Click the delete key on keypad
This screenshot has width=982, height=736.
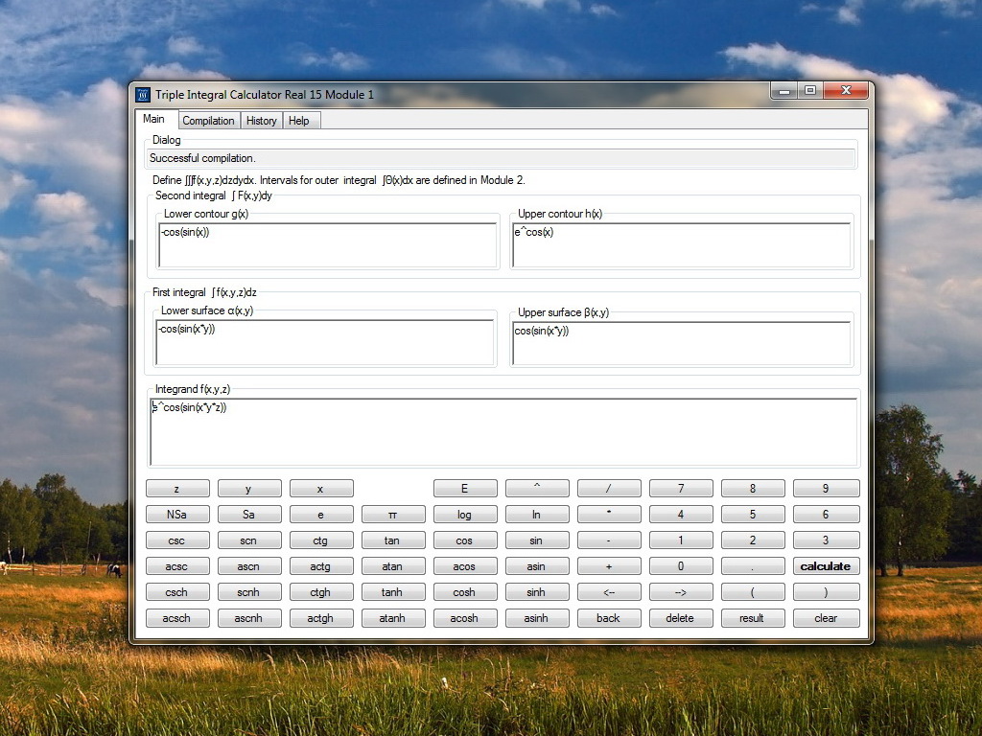(680, 618)
